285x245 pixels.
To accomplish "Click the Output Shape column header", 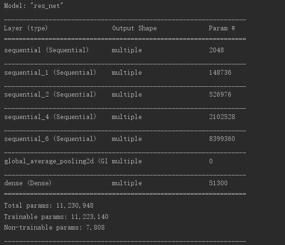I will click(x=134, y=28).
